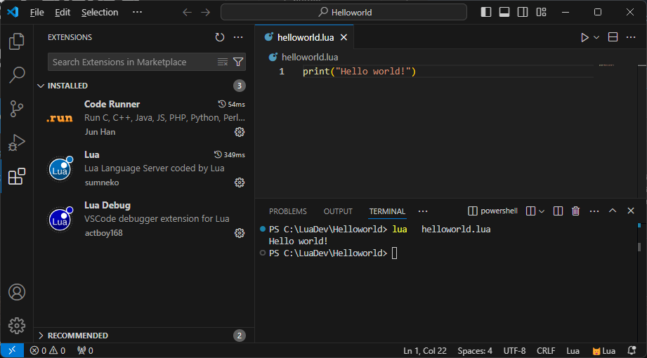647x358 pixels.
Task: Open new terminal launch profile dropdown
Action: [542, 211]
